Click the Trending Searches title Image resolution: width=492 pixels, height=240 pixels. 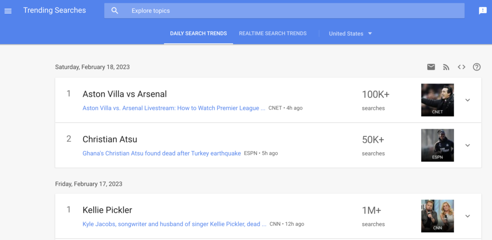54,11
